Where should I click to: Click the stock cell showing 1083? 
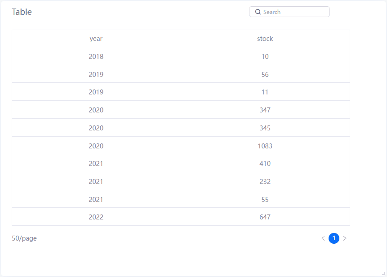pyautogui.click(x=265, y=146)
